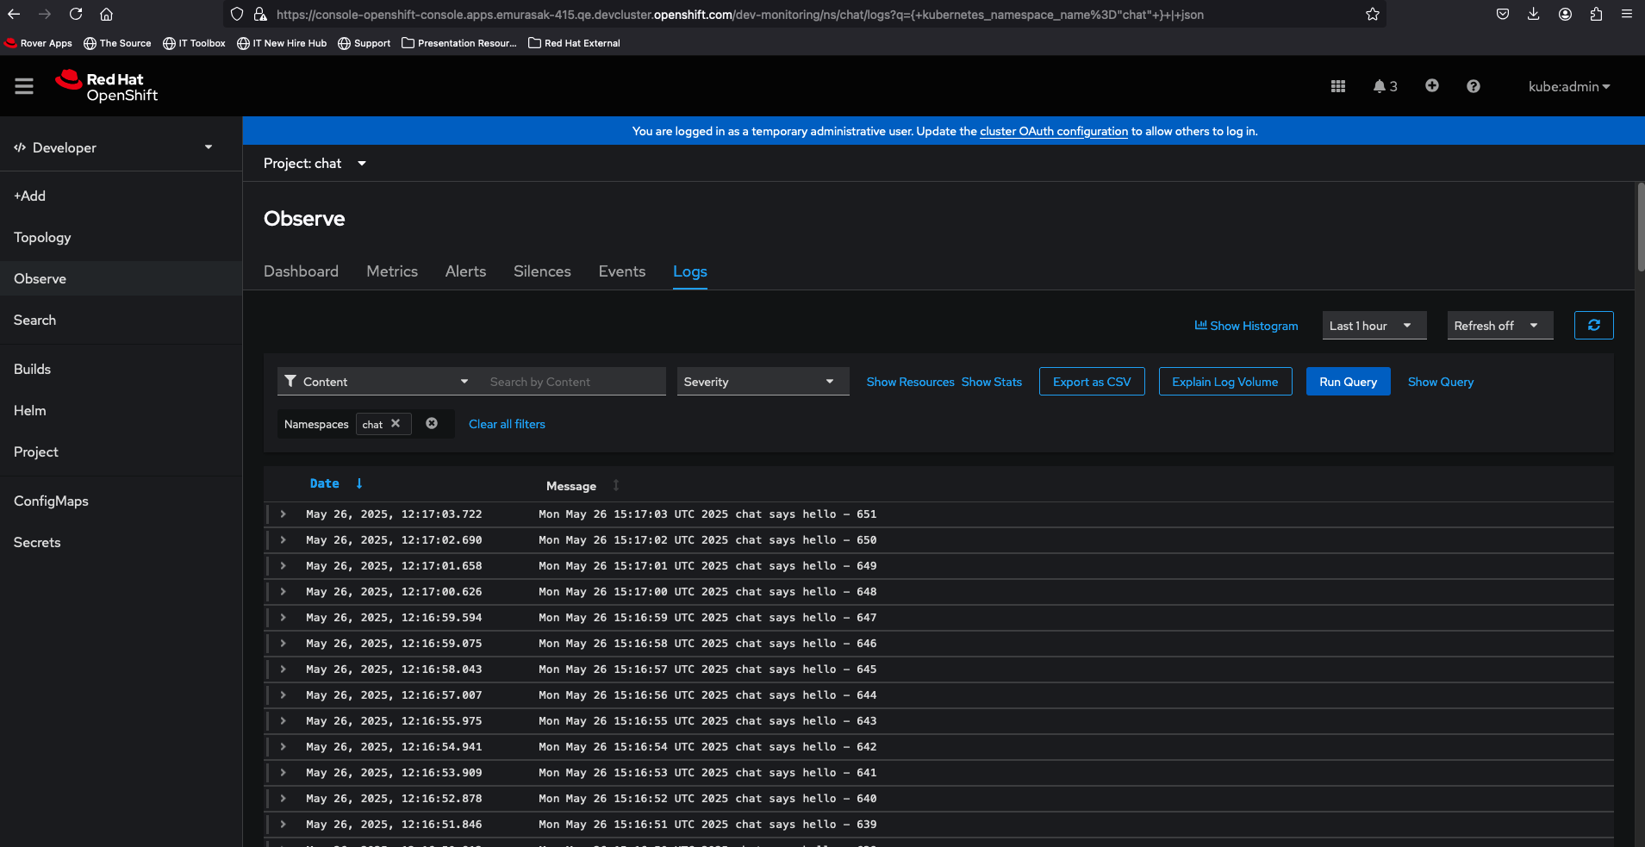Open the help question mark icon
Screen dimensions: 1645x847
(1473, 86)
